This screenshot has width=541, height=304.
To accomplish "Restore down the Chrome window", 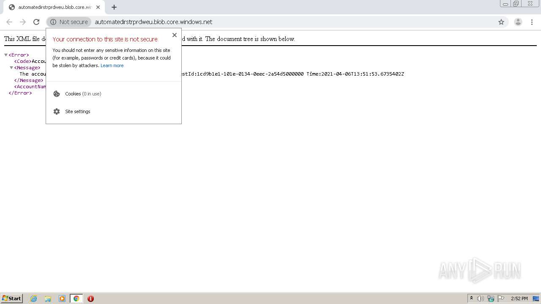I will click(516, 4).
